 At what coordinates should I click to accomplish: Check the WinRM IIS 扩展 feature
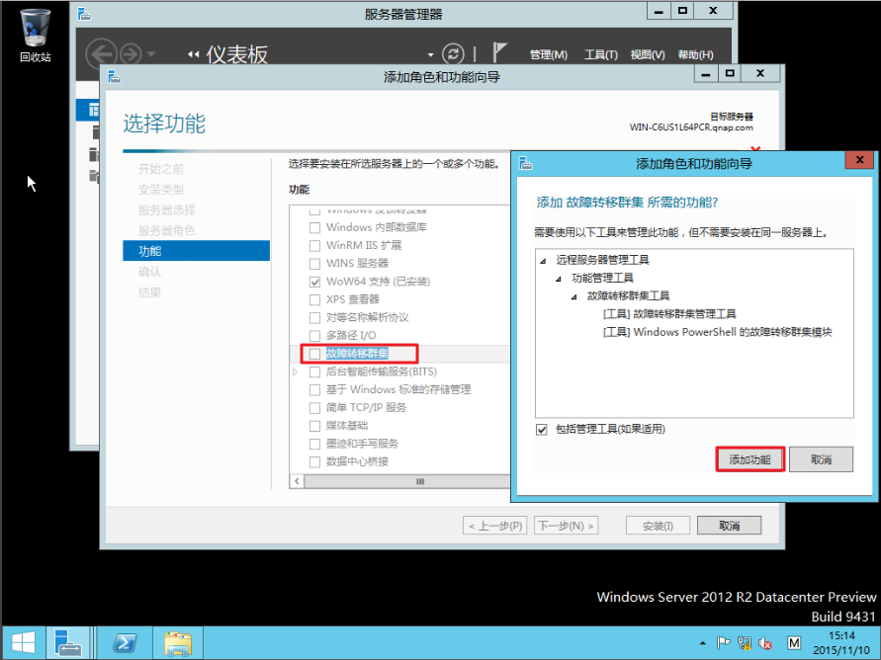click(x=315, y=246)
